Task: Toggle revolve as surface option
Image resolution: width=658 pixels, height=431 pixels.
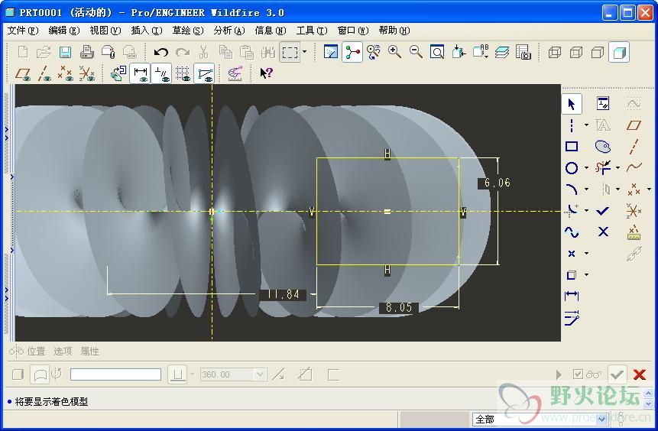Action: pos(40,374)
